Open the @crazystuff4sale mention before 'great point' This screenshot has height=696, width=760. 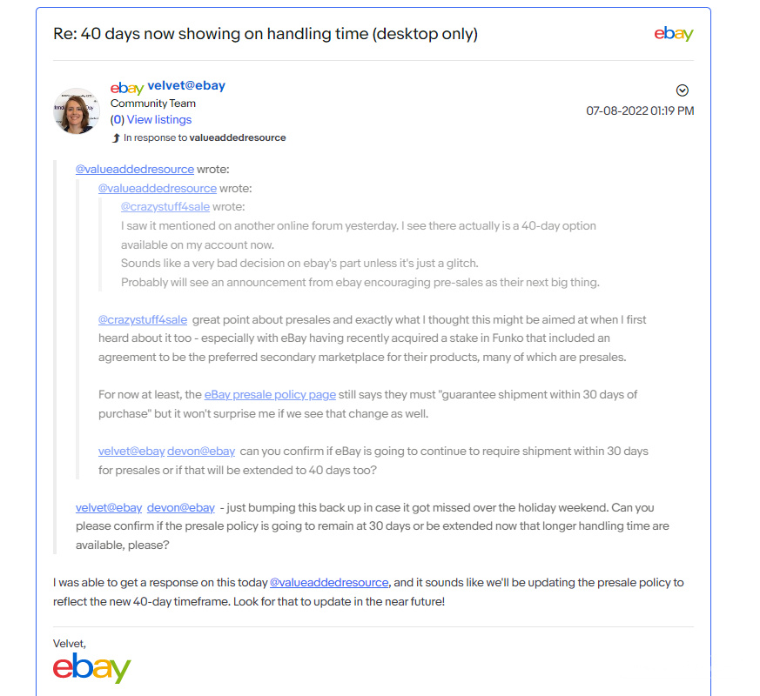[143, 319]
